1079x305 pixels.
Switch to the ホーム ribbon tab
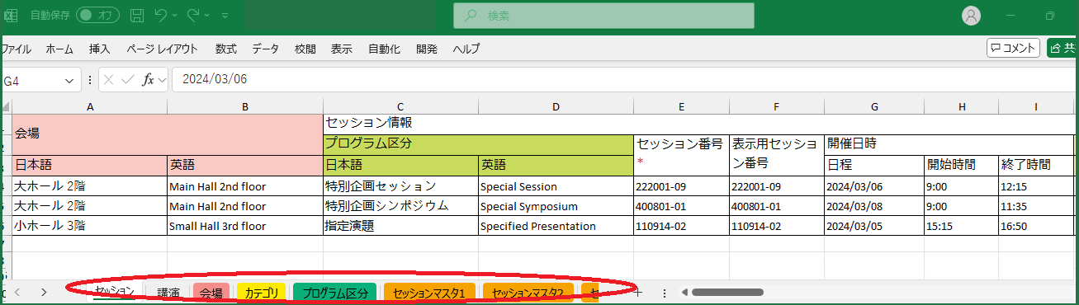[x=59, y=49]
